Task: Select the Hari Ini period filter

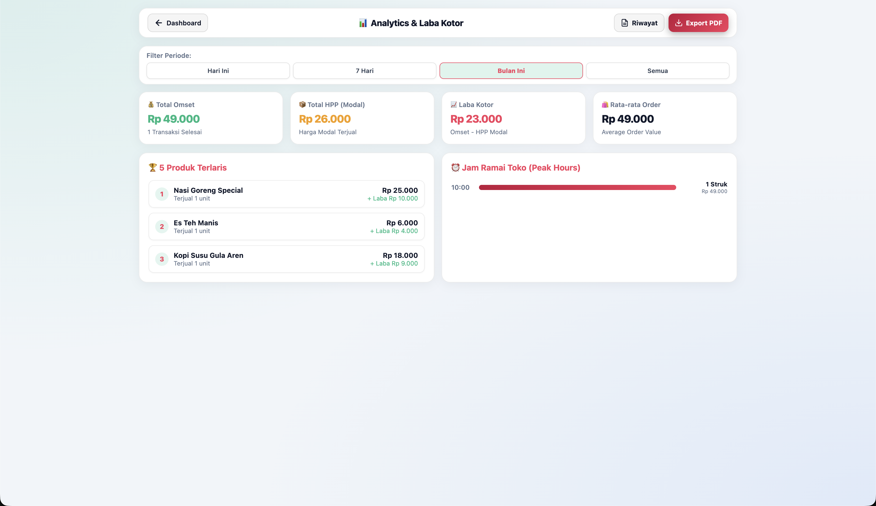Action: [218, 71]
